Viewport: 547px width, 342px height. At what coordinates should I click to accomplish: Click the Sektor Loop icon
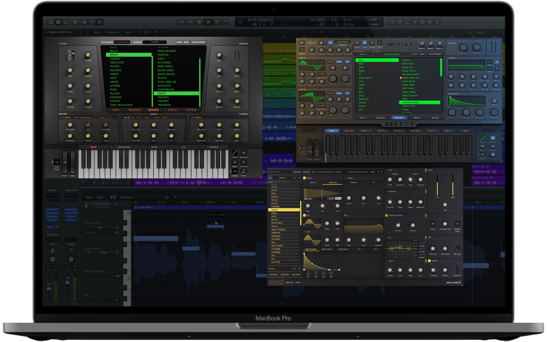click(x=357, y=43)
